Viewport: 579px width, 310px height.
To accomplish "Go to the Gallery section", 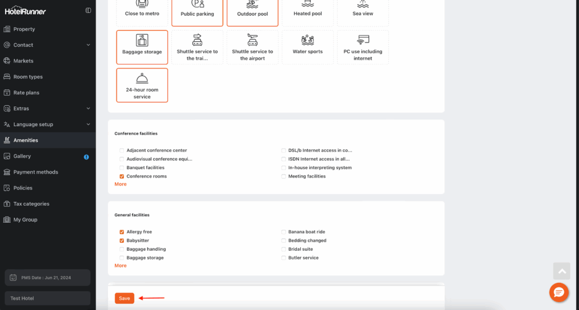I will (x=23, y=156).
